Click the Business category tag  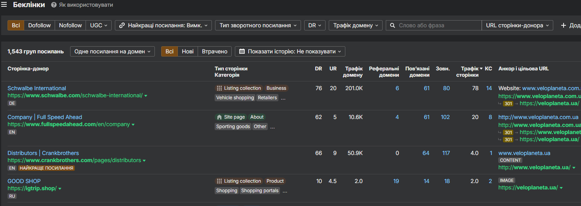[276, 88]
